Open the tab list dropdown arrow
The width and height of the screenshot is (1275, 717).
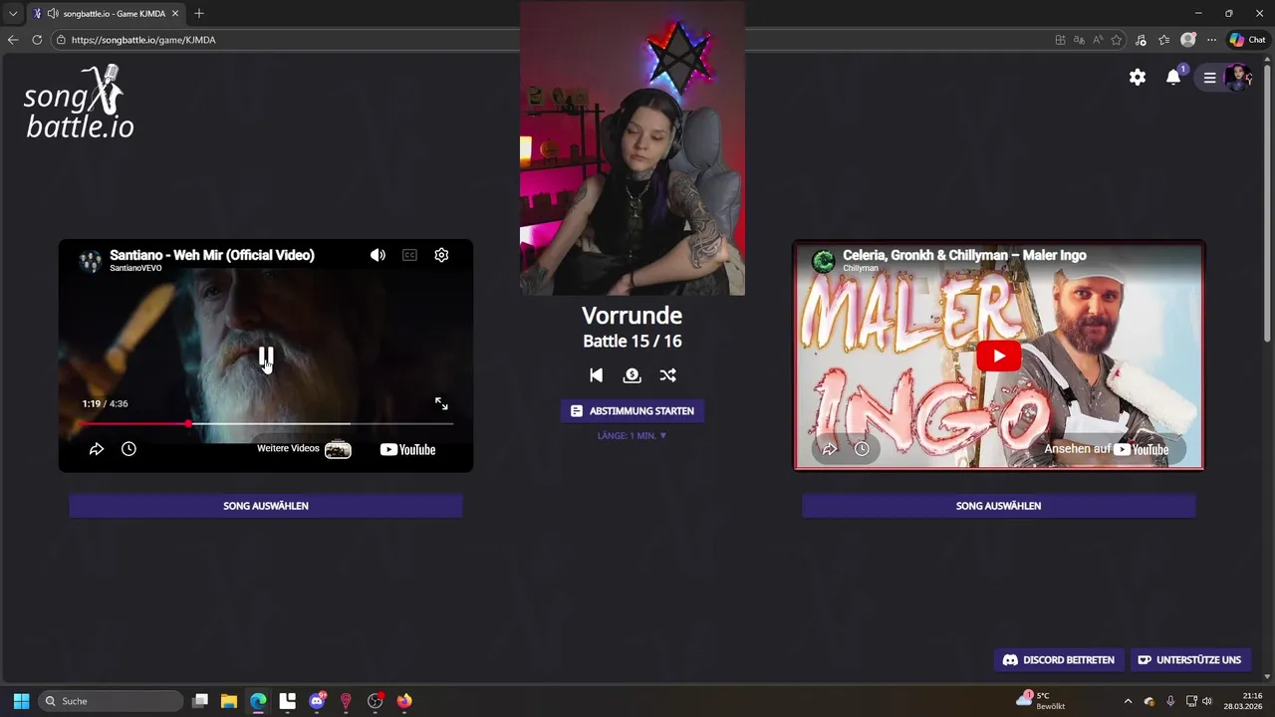(x=13, y=14)
